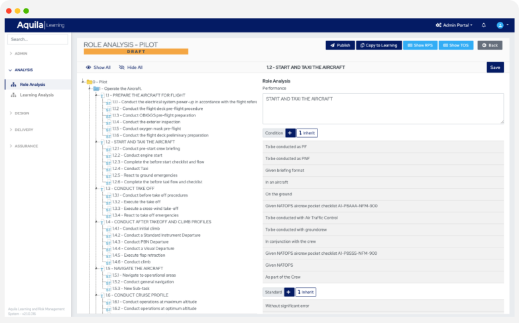Select Role Analysis in the sidebar
The width and height of the screenshot is (519, 323).
coord(32,85)
